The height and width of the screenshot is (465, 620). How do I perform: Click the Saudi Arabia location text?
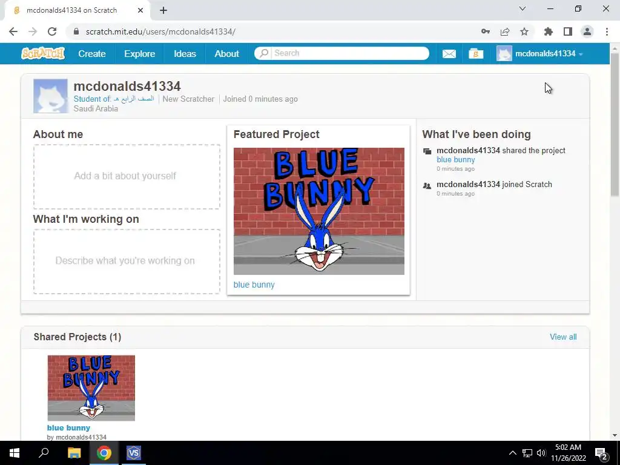96,108
